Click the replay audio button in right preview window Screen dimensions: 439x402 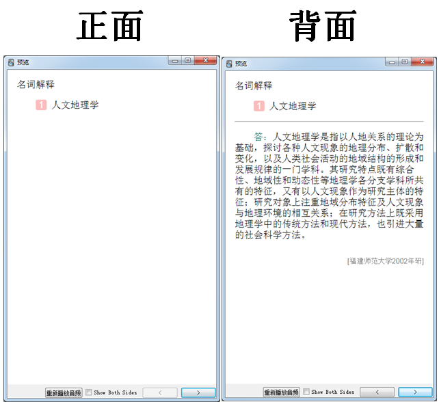click(281, 392)
